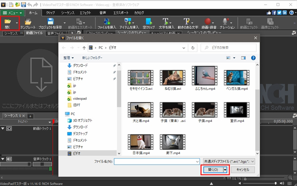Image resolution: width=297 pixels, height=186 pixels.
Task: Click アイテムを挿入 toolbar icon
Action: (129, 23)
